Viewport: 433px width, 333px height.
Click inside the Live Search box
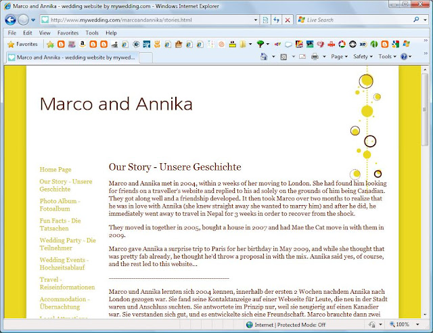click(355, 20)
